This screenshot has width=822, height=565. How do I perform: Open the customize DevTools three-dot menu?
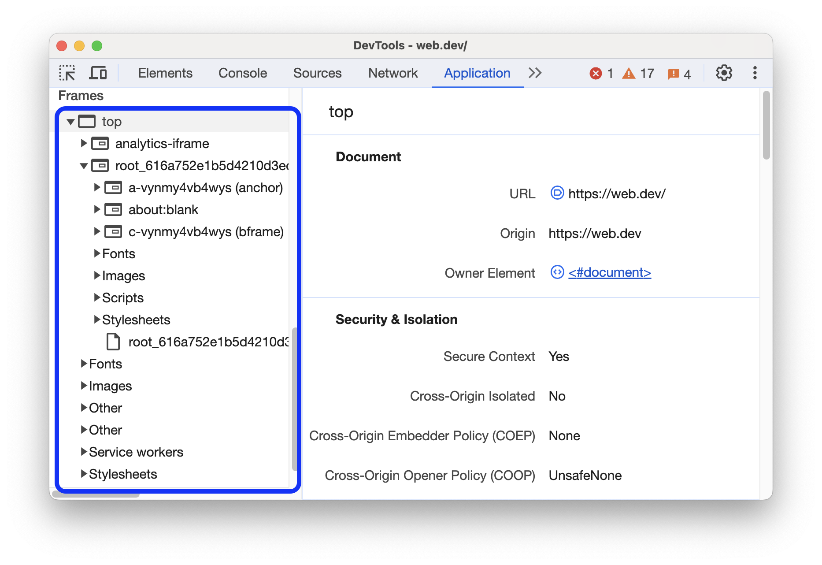pos(754,73)
